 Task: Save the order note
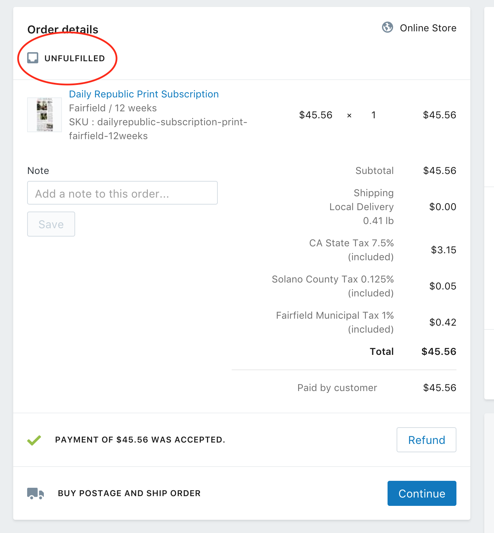point(51,224)
